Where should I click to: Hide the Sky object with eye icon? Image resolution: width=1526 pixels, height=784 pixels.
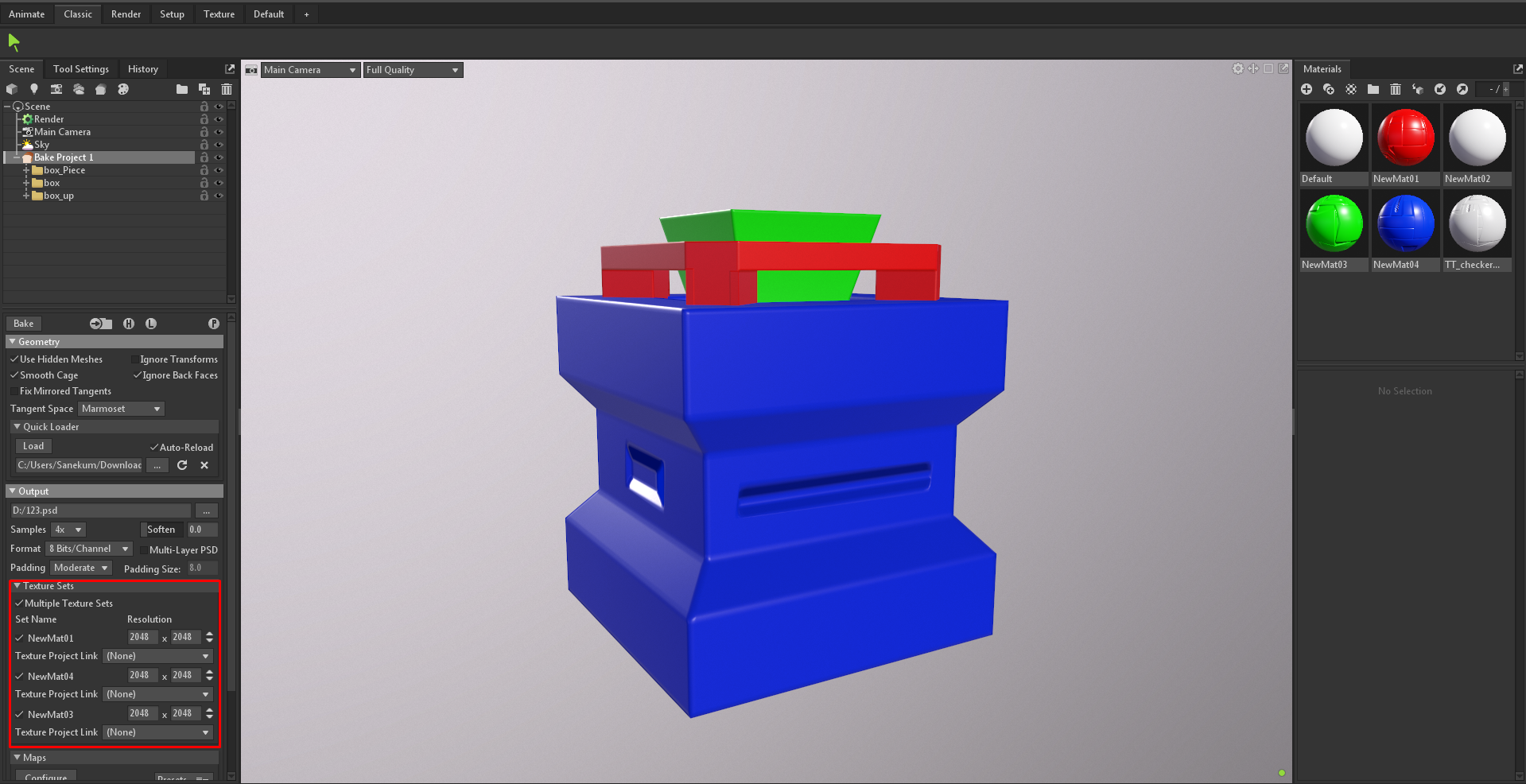point(219,145)
